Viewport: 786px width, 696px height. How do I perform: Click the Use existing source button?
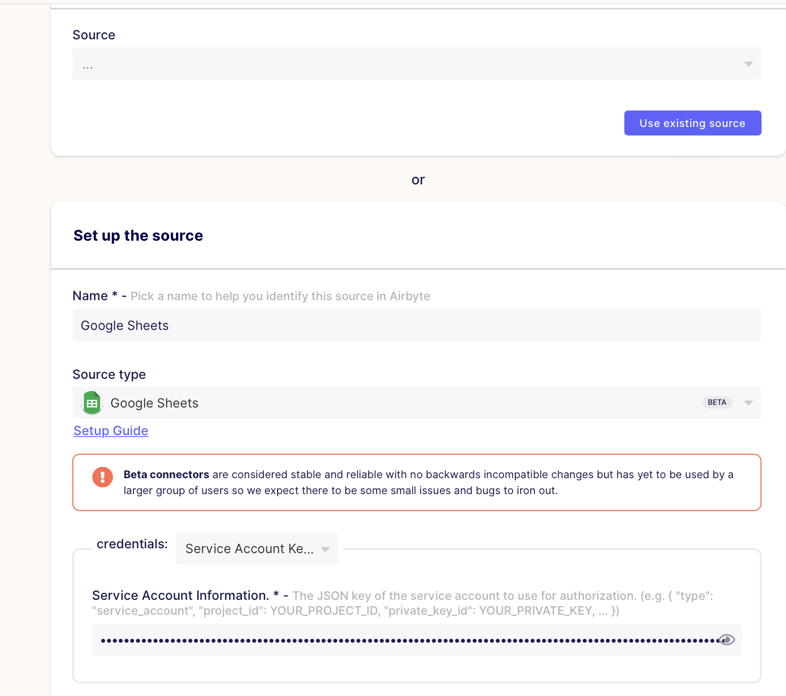tap(692, 123)
